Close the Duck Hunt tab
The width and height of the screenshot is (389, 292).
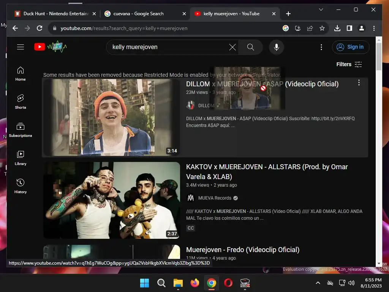(x=94, y=14)
